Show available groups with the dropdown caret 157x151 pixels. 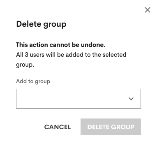tap(131, 99)
